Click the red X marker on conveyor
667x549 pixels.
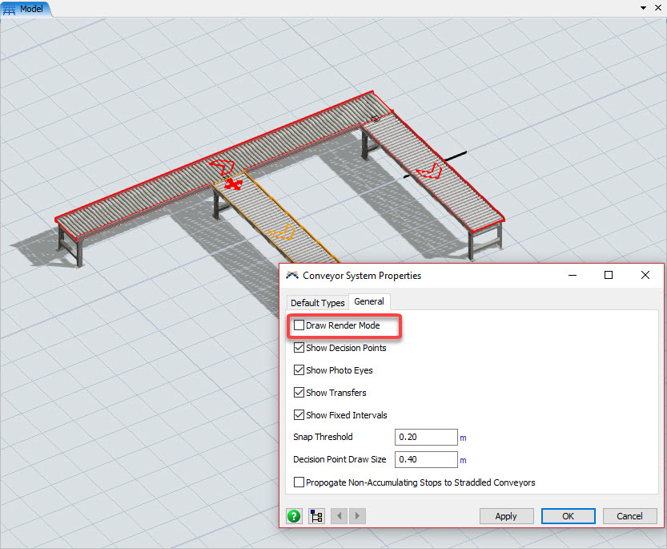click(x=233, y=185)
